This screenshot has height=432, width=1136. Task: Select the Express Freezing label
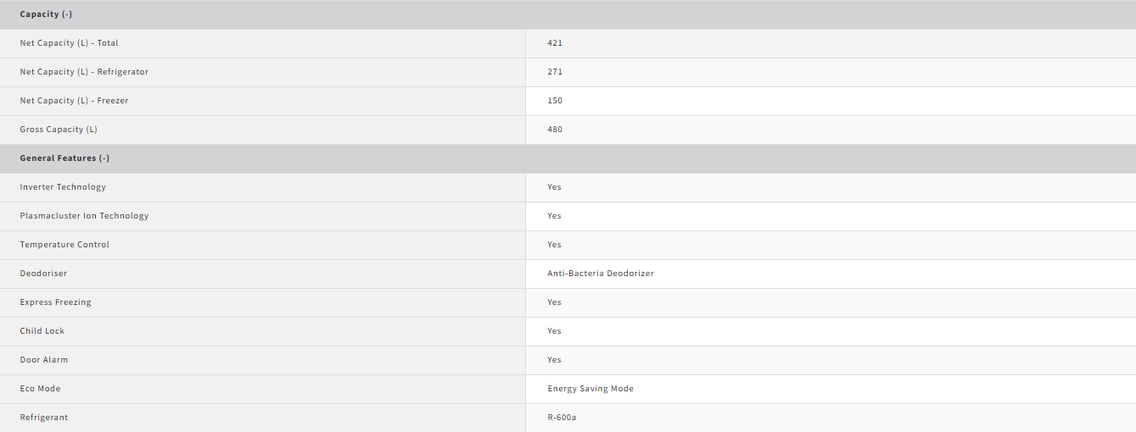[x=56, y=302]
